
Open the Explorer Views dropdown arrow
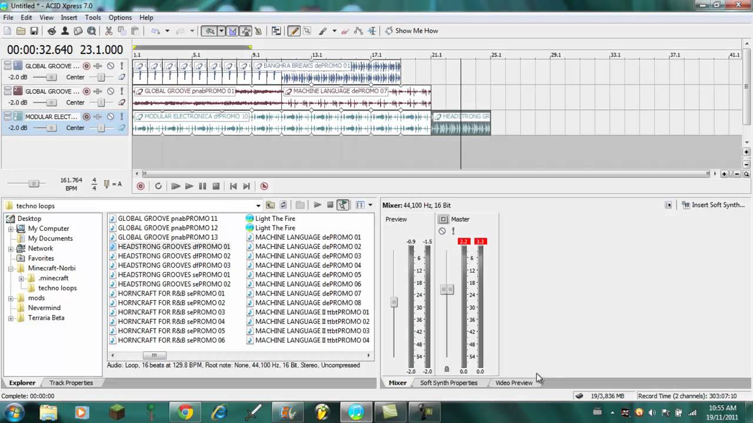click(370, 205)
